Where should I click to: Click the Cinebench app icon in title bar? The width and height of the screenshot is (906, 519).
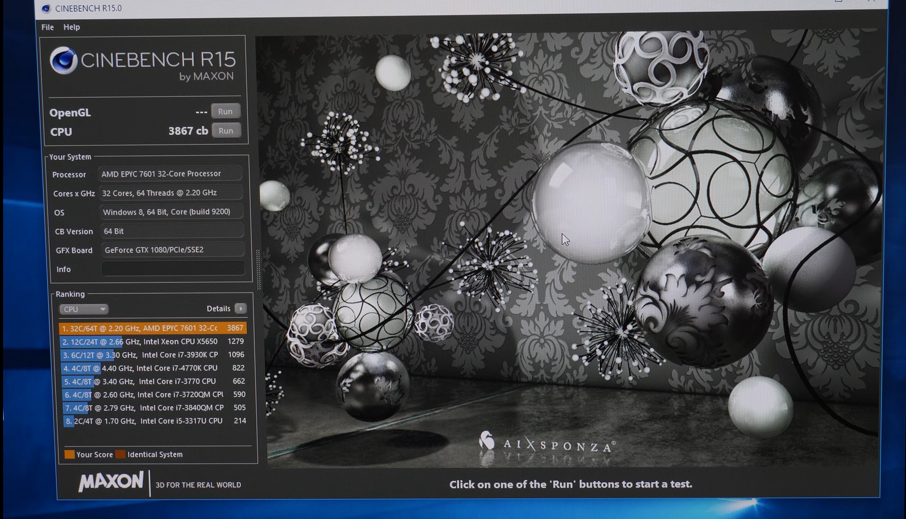pos(46,8)
